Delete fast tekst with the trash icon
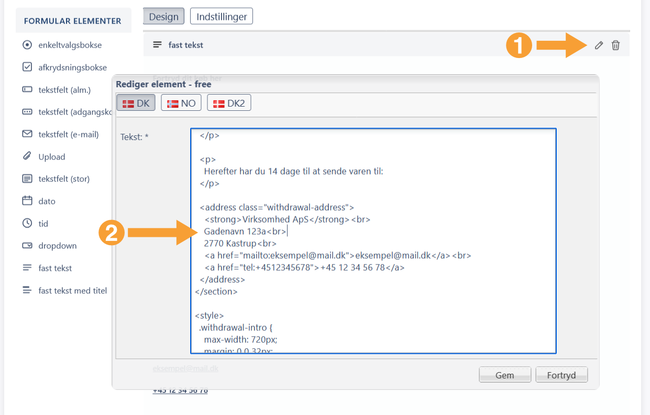Image resolution: width=650 pixels, height=415 pixels. (616, 45)
